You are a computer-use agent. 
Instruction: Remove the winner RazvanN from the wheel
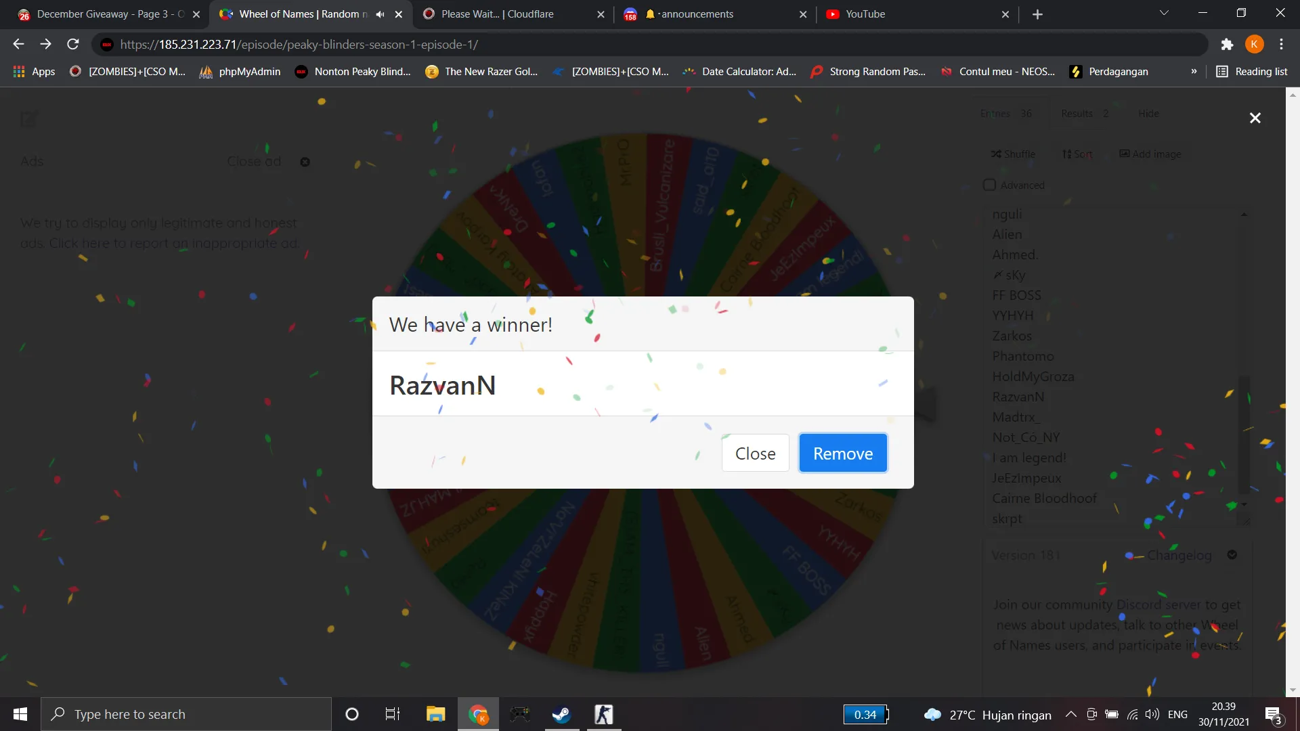(x=843, y=453)
